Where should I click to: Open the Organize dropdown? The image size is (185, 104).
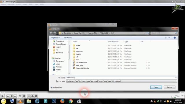point(55,38)
